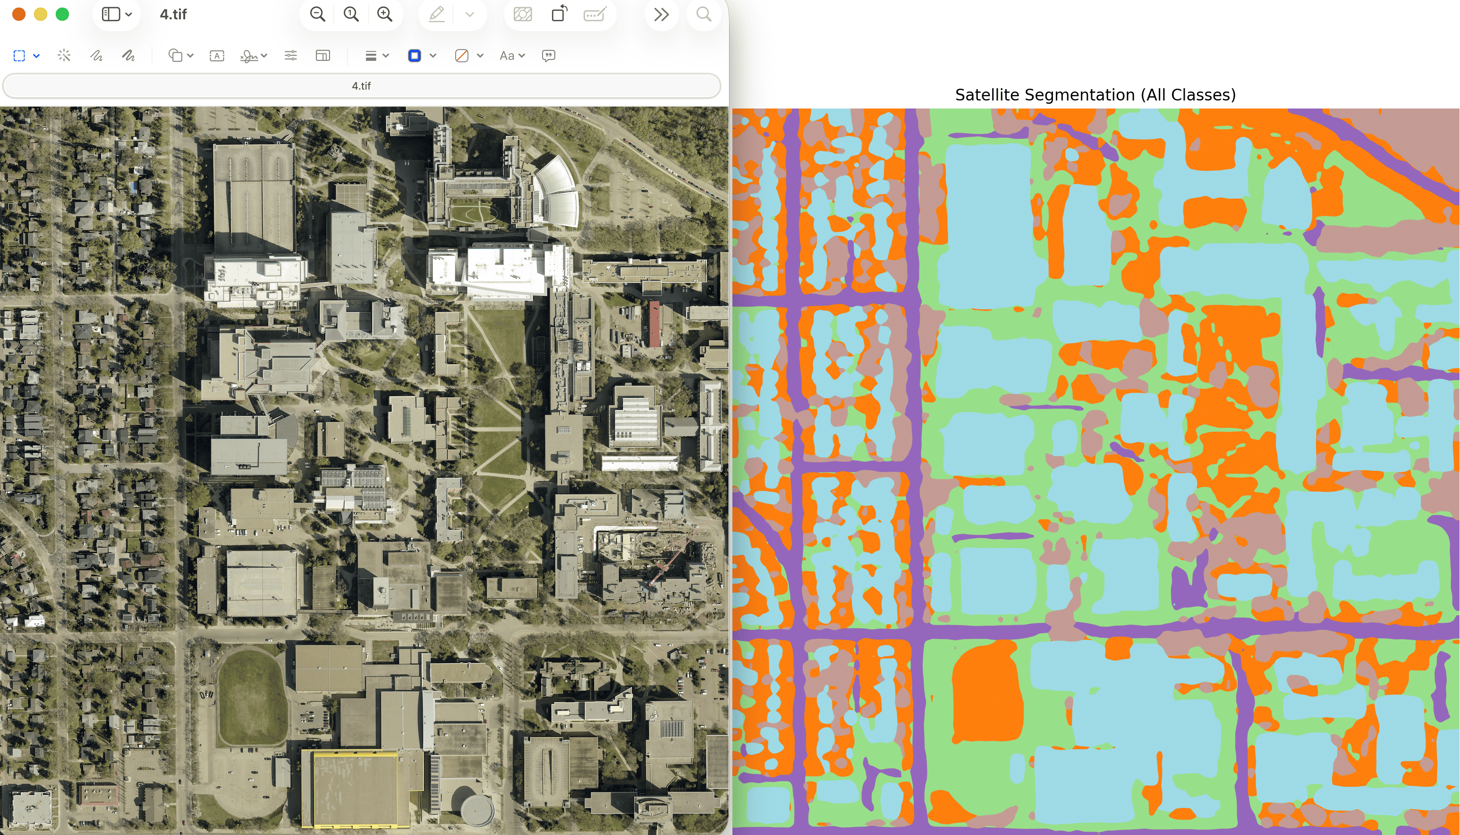Choose the Sketch tool

(96, 56)
